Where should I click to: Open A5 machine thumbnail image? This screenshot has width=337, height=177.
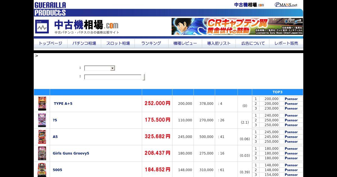[x=42, y=137]
